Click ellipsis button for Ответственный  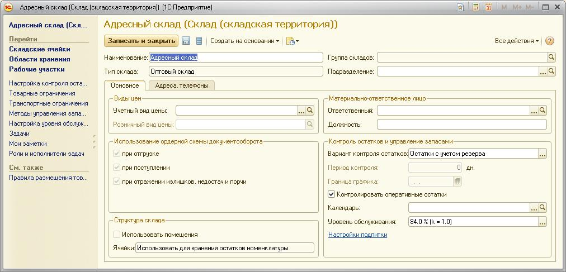click(534, 111)
